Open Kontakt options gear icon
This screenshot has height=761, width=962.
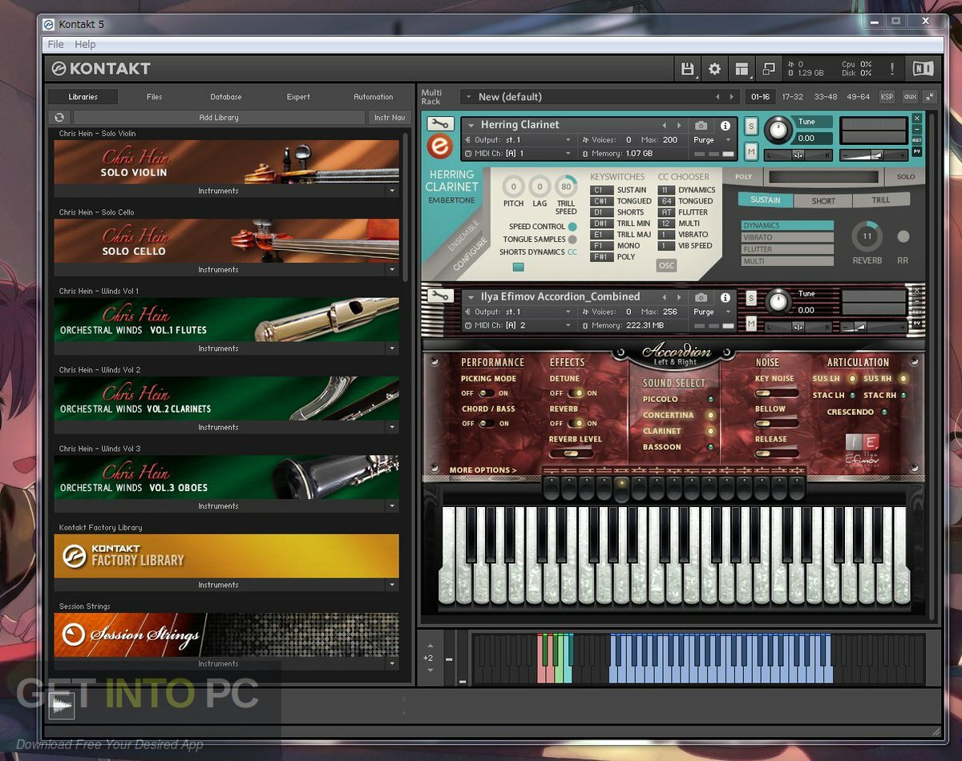[x=713, y=69]
